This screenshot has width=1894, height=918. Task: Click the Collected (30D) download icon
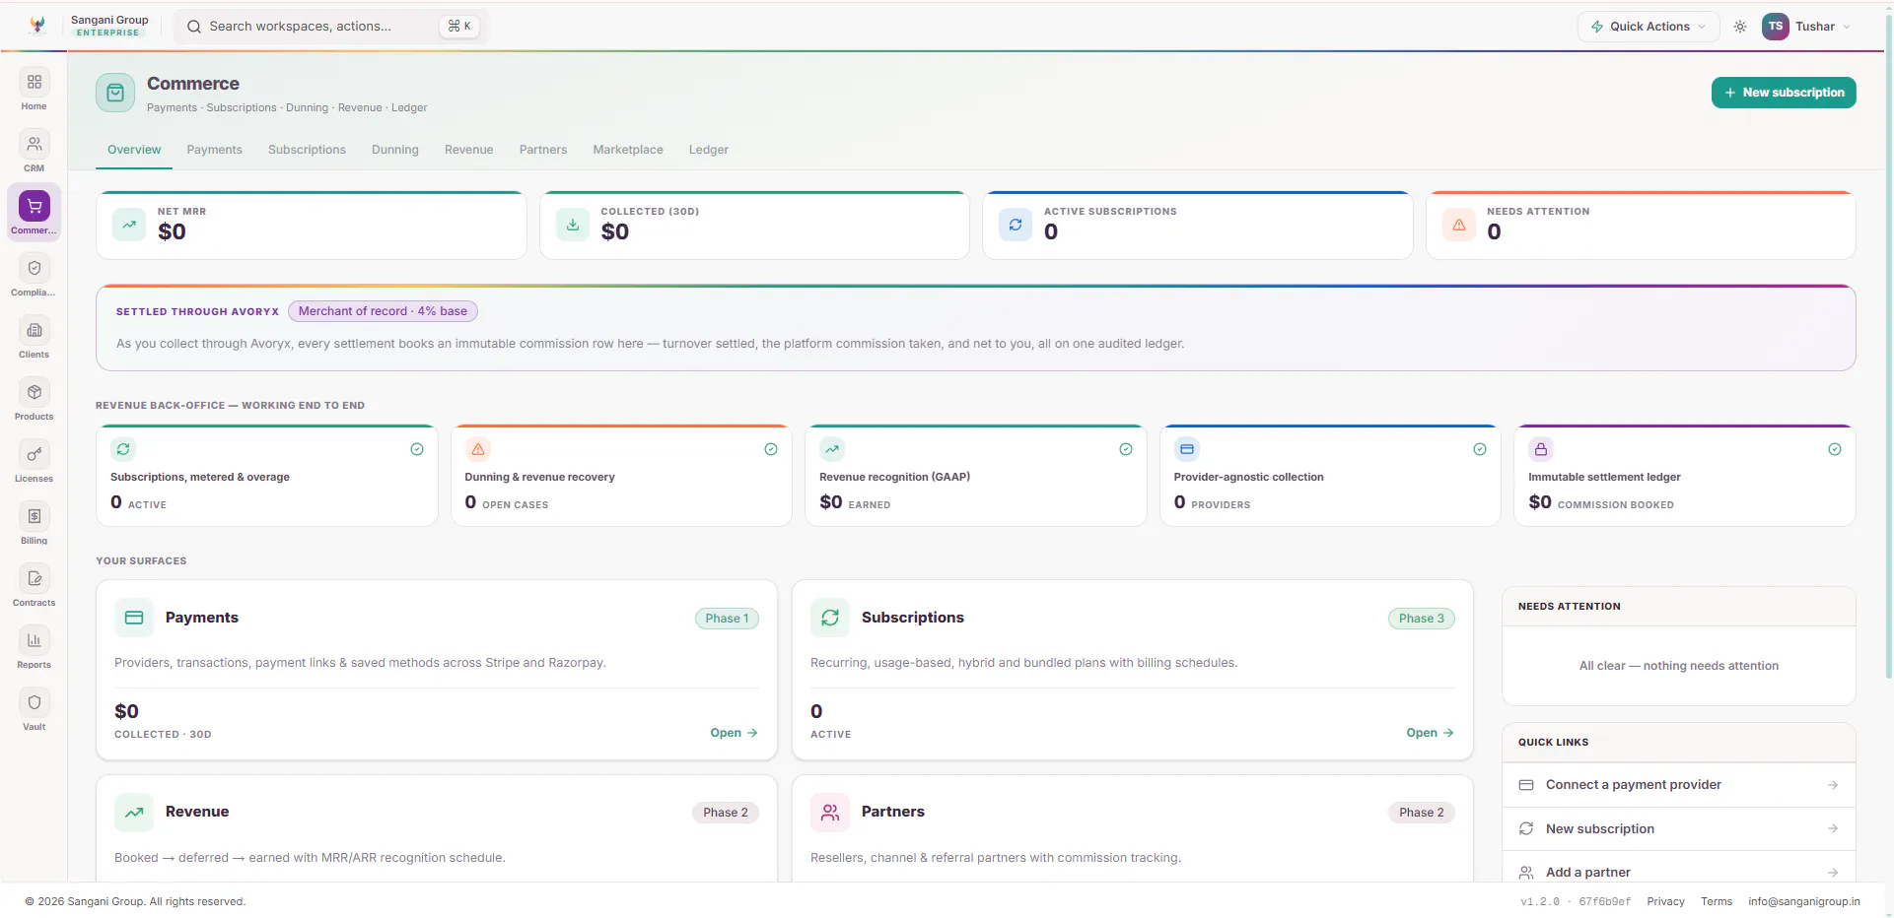point(573,225)
